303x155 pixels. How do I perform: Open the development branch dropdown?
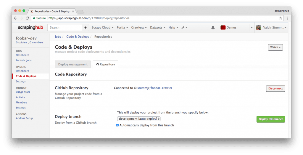click(139, 119)
